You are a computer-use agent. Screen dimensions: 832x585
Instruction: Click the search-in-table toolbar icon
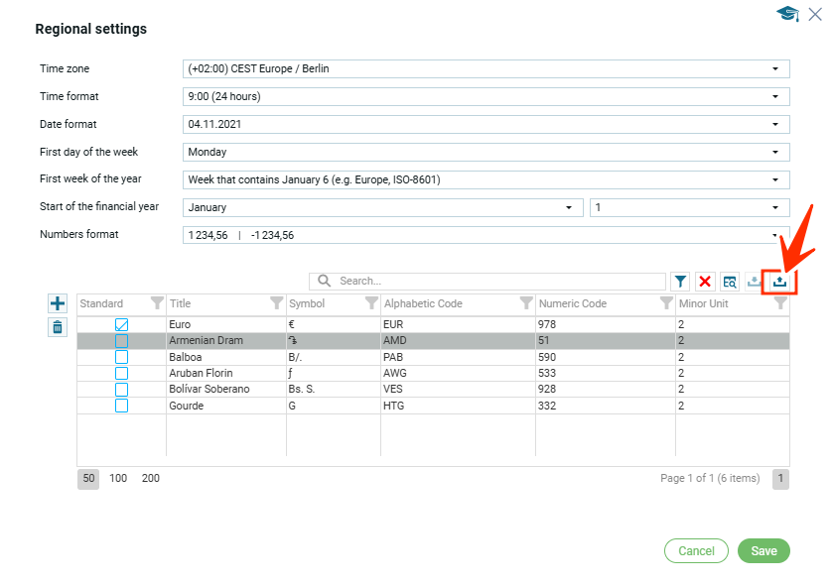pos(730,282)
